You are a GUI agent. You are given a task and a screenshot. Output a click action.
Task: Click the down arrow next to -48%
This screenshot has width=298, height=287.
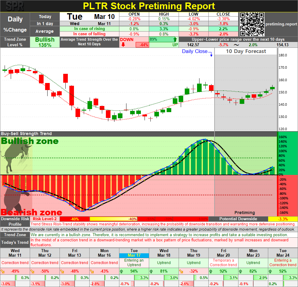62,271
